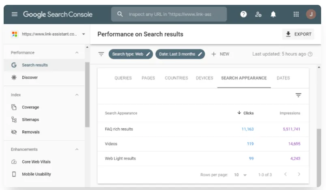Screen dimensions: 326x190
Task: Click the plus icon beside NEW
Action: point(214,54)
